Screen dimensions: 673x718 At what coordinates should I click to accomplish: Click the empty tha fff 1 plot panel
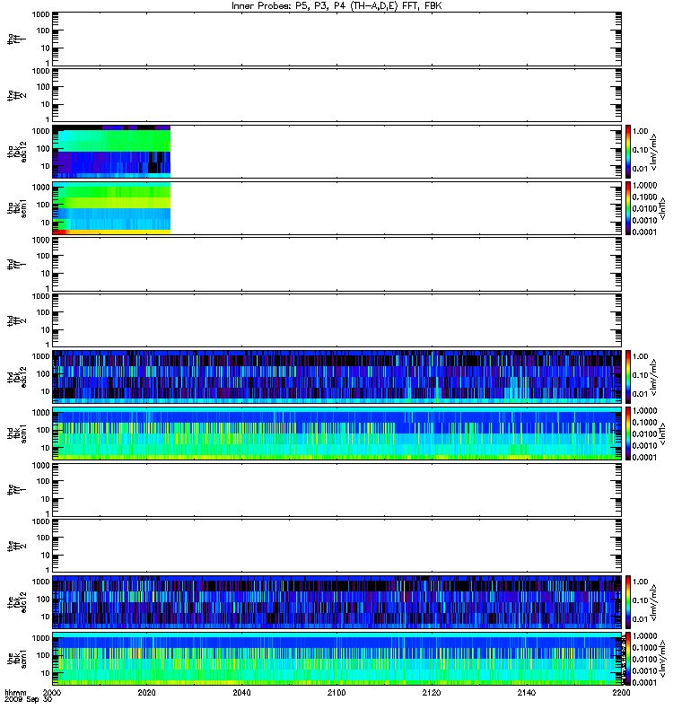[336, 39]
